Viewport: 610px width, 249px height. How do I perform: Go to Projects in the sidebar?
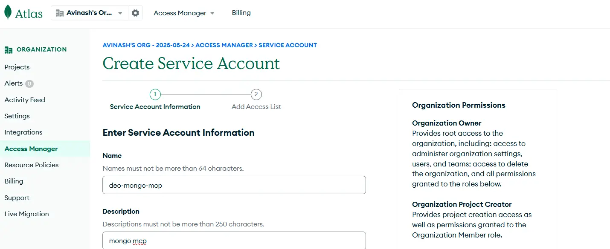[x=17, y=67]
